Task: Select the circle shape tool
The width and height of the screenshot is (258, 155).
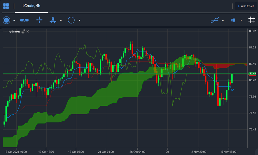Action: 71,20
